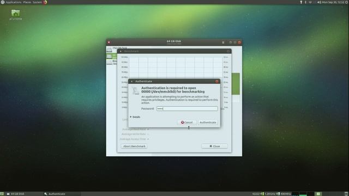Select the 256 GB Disk in device list
The height and width of the screenshot is (196, 349).
[x=112, y=49]
